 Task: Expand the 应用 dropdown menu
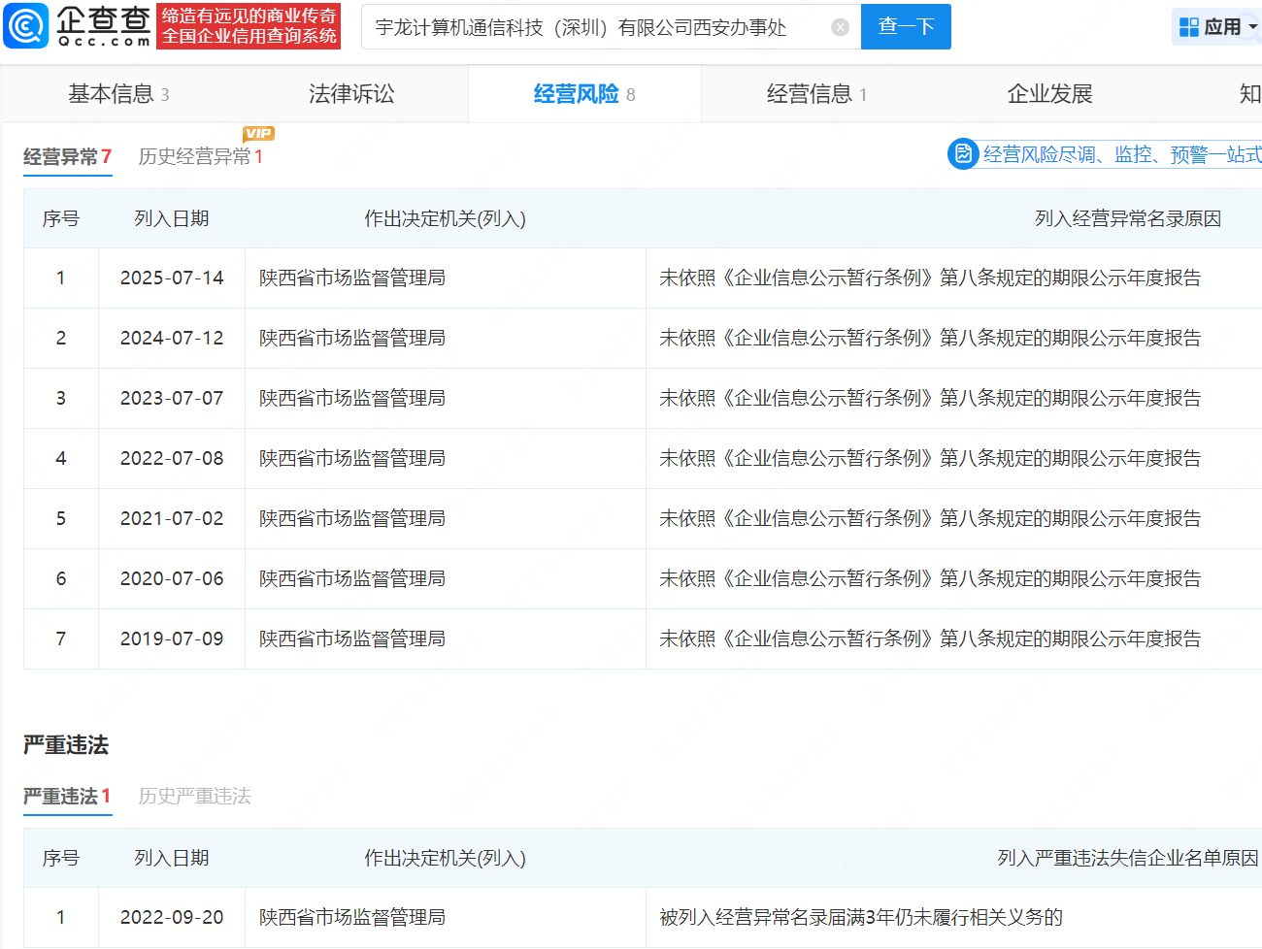(1254, 27)
